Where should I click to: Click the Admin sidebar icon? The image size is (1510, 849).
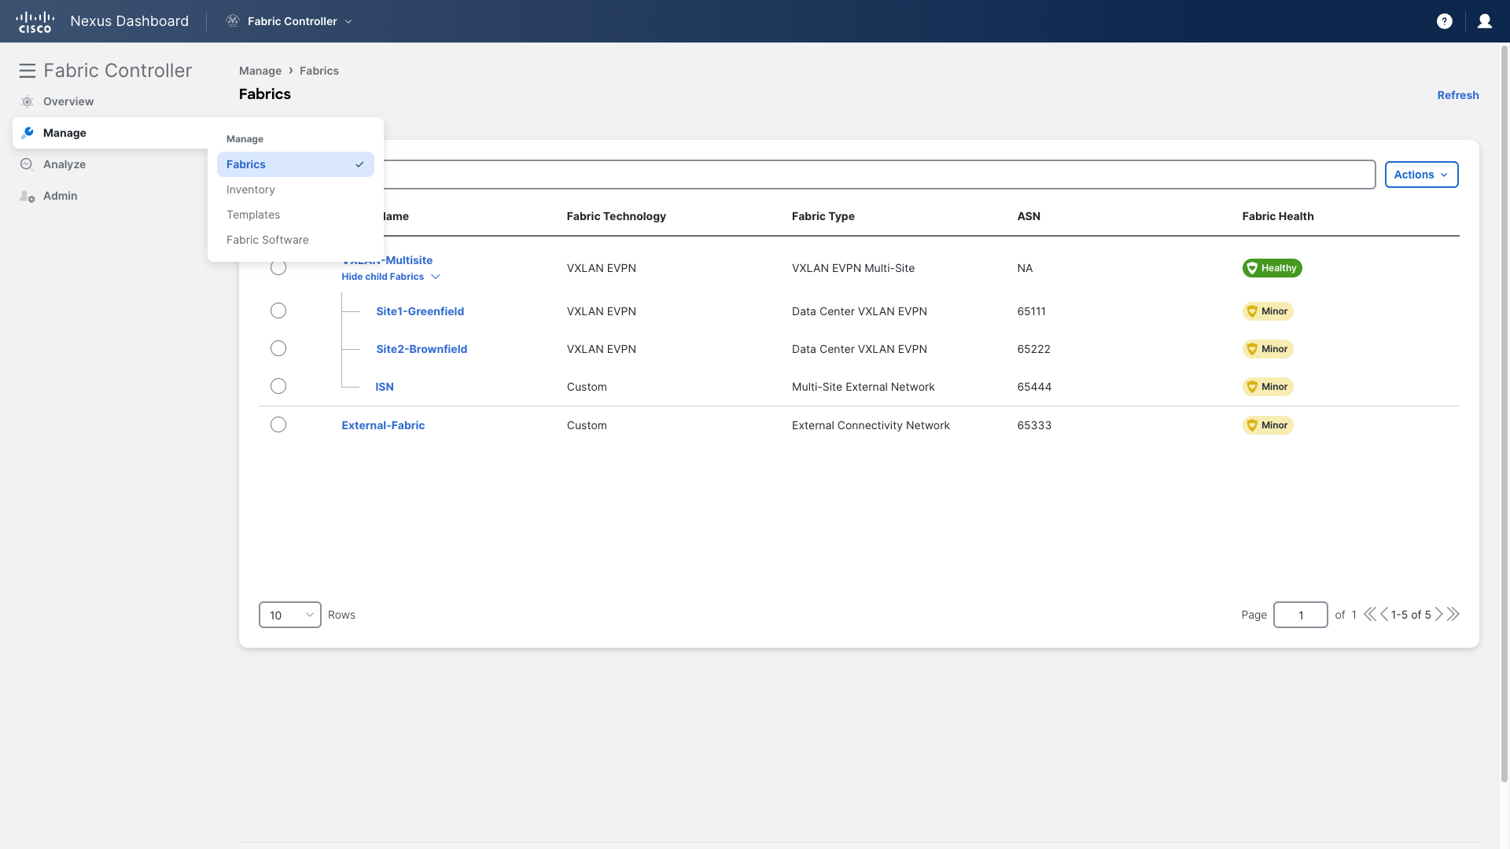coord(28,196)
